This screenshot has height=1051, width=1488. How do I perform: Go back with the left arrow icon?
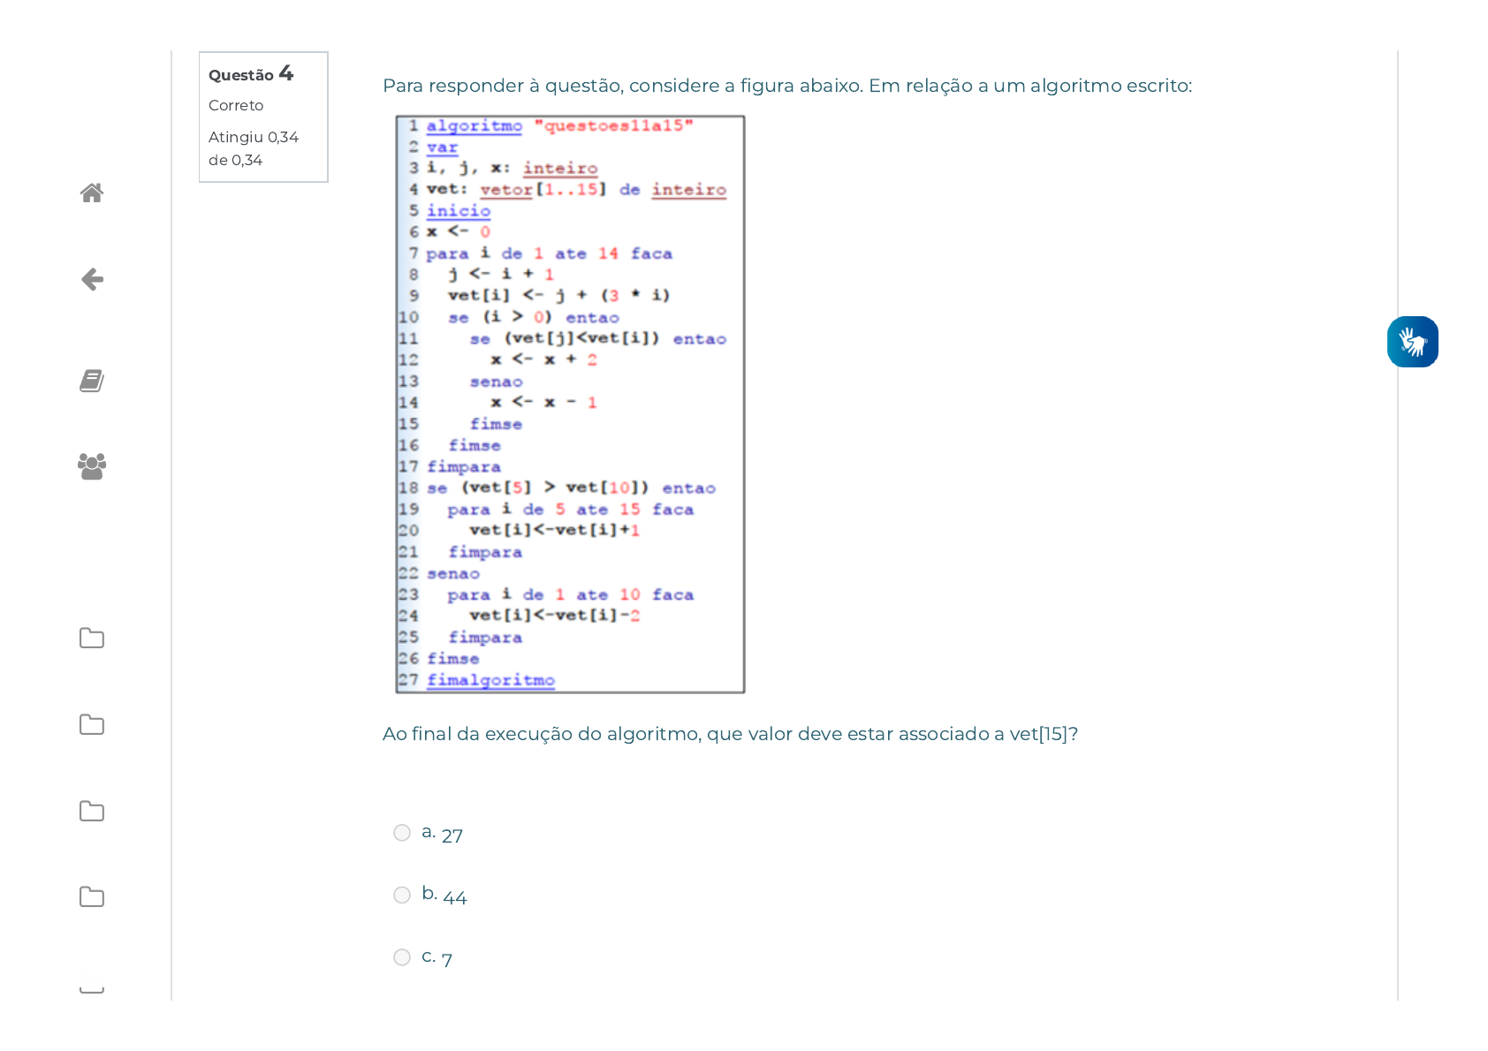(92, 280)
